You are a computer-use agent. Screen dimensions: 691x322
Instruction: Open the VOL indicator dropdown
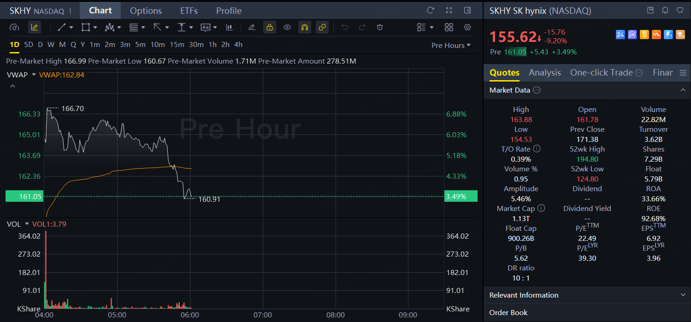pos(27,224)
